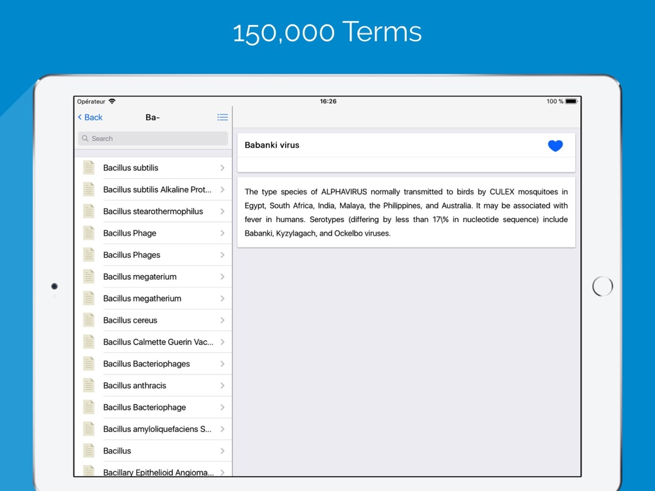The image size is (655, 491).
Task: Click the search magnifier icon
Action: click(x=85, y=139)
